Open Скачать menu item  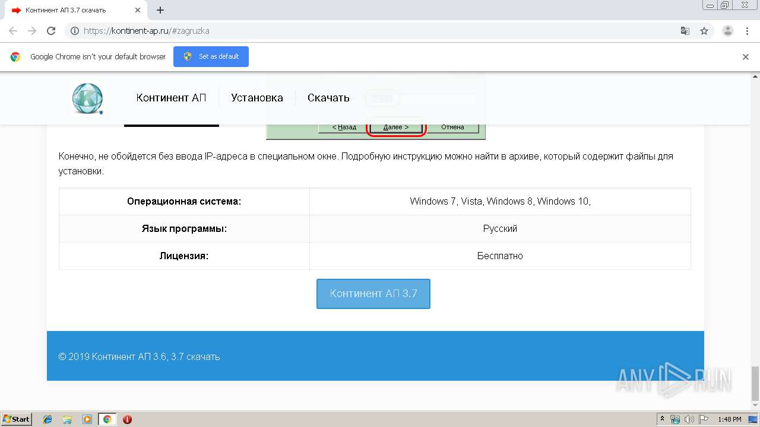click(x=328, y=98)
